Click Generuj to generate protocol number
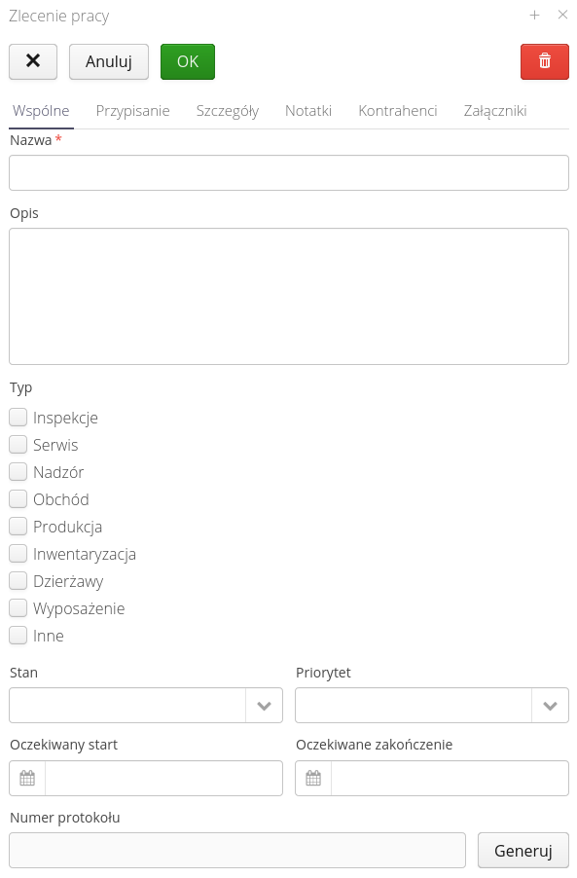 [523, 851]
